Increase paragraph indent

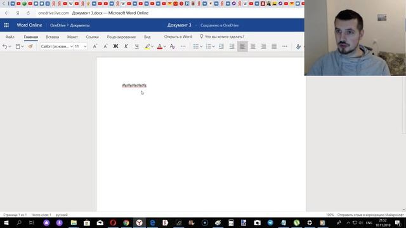click(232, 46)
